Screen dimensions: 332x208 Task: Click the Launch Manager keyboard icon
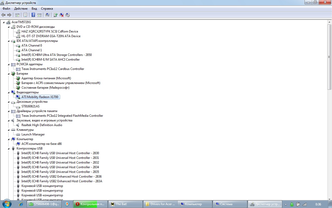[18, 134]
